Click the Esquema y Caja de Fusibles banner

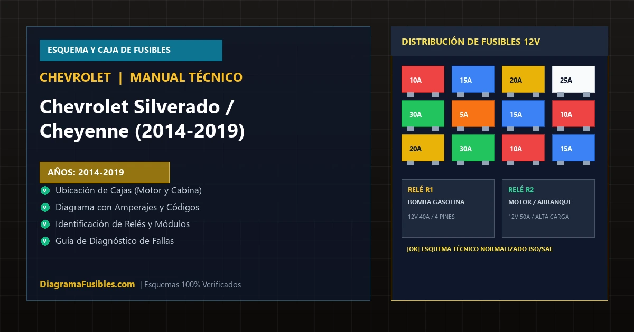tap(131, 50)
